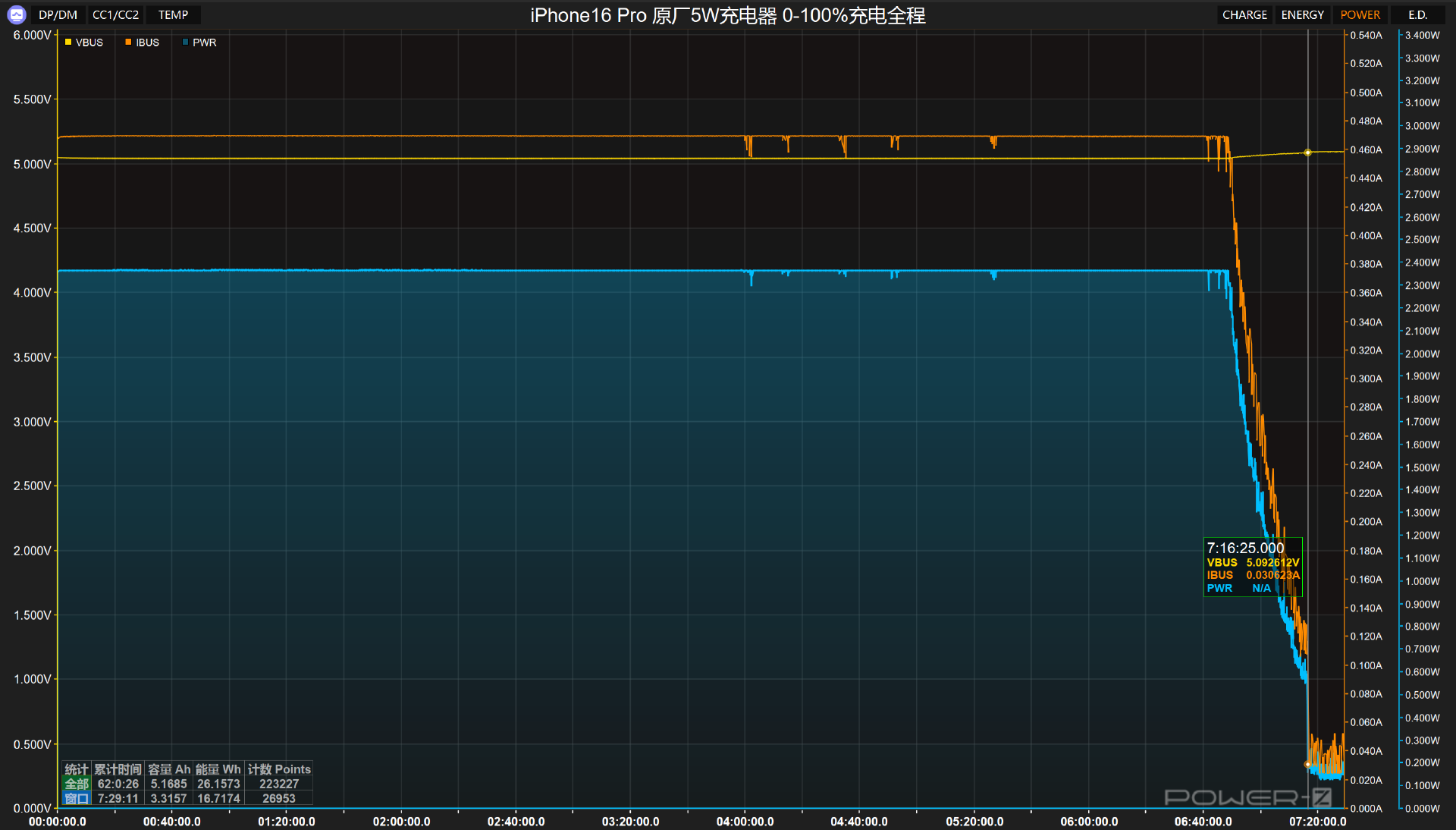Click the 04:00:00.0 time axis label

click(x=745, y=822)
